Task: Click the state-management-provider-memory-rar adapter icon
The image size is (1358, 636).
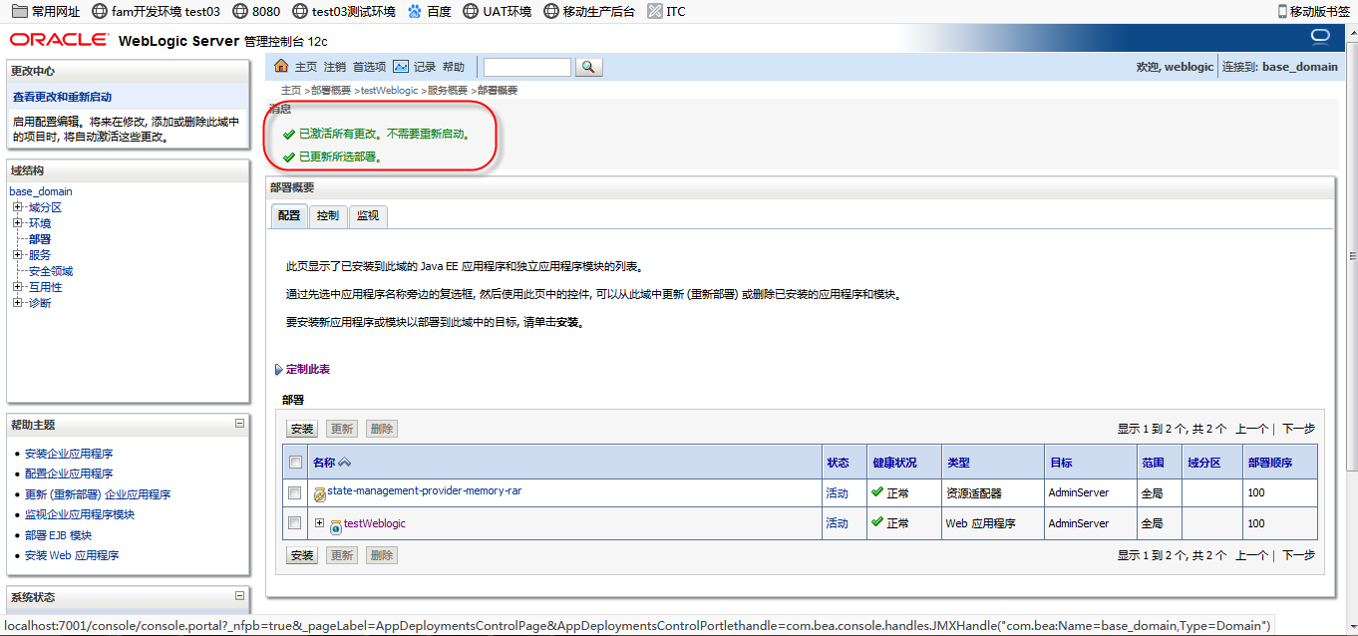Action: [x=320, y=494]
